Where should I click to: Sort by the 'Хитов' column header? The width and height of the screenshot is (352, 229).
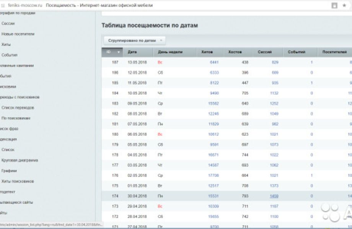coord(207,52)
